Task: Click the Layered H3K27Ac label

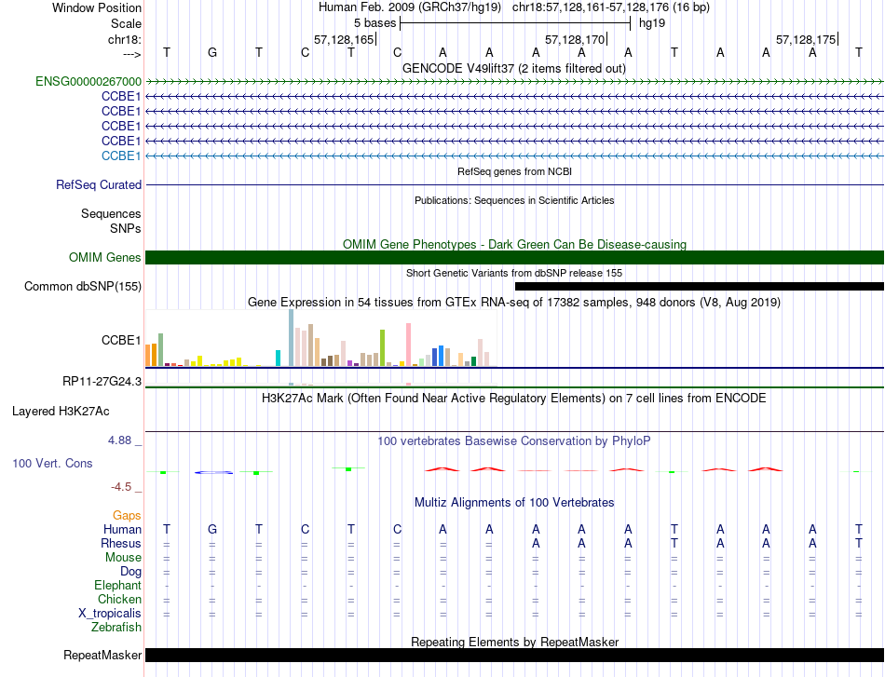Action: click(61, 412)
